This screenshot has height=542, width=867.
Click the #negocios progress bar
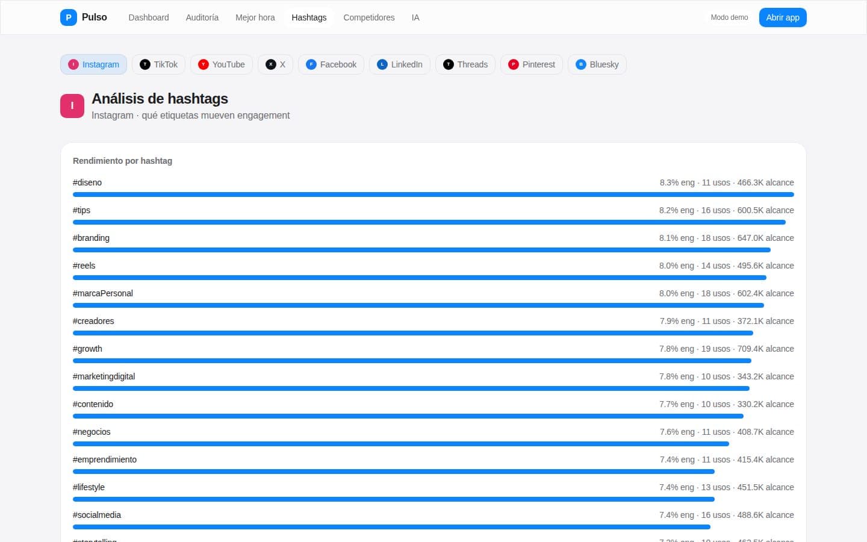pyautogui.click(x=401, y=444)
